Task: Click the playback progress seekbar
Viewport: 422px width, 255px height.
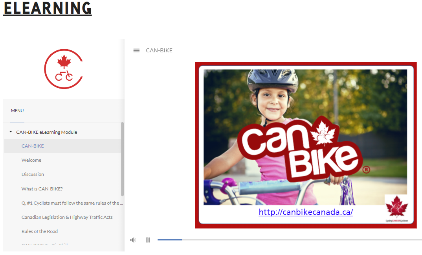Action: [290, 240]
